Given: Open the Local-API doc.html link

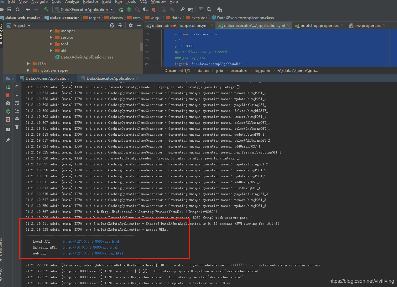Looking at the screenshot, I should point(91,241).
